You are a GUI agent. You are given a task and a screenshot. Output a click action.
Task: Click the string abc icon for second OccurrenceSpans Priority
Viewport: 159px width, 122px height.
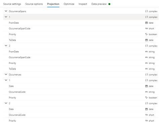(x=147, y=63)
